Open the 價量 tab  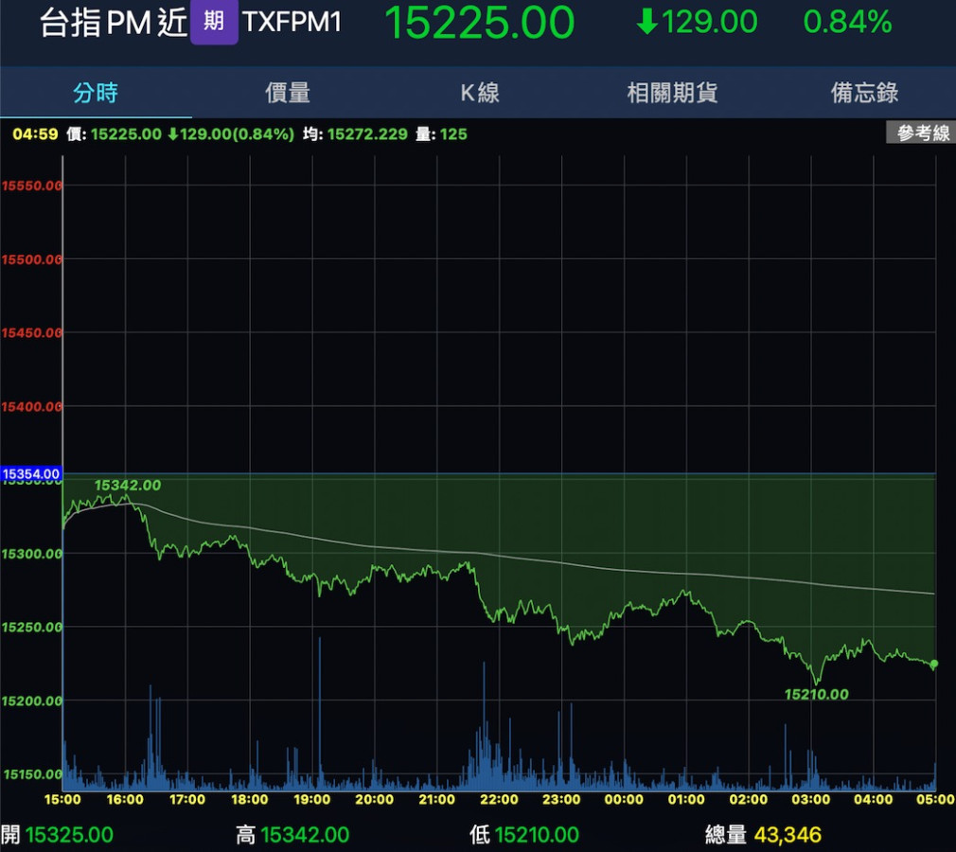tap(288, 93)
